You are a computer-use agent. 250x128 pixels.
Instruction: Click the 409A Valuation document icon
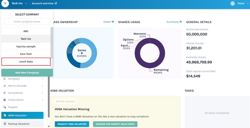click(5, 115)
